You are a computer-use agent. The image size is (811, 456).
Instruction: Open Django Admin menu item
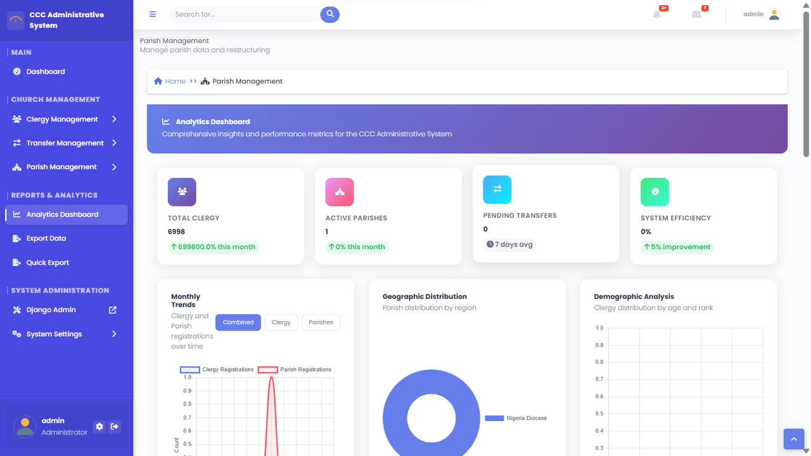pyautogui.click(x=67, y=310)
